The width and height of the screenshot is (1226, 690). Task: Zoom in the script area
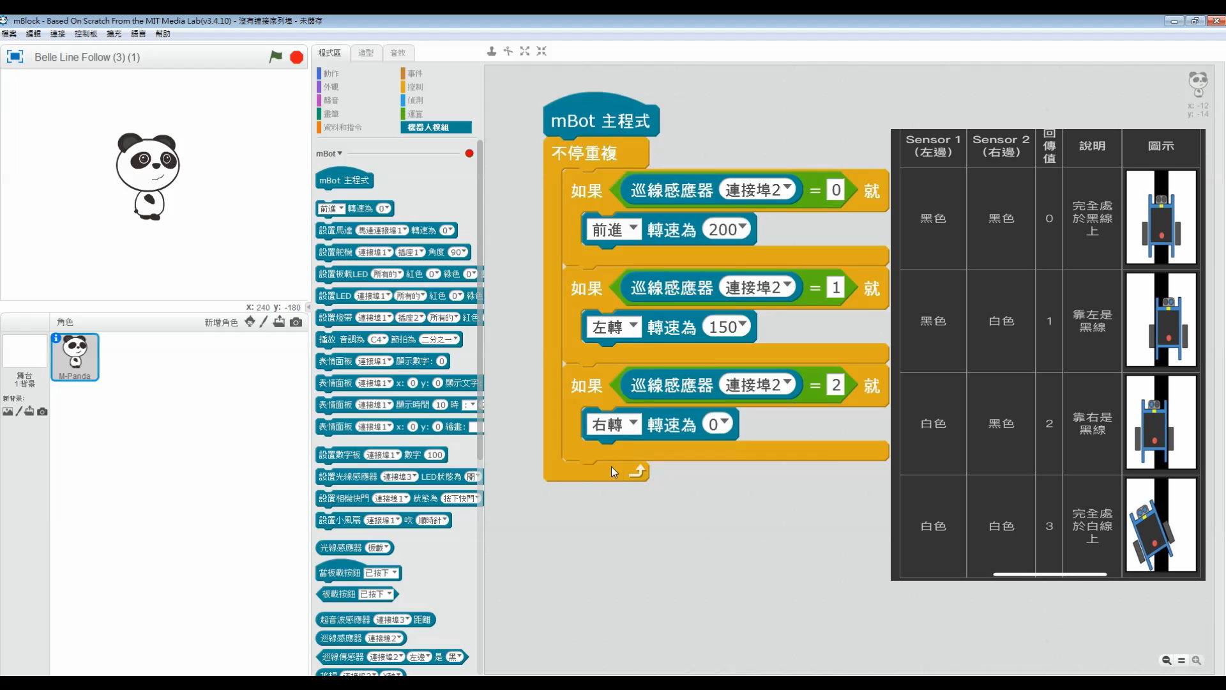tap(1197, 661)
